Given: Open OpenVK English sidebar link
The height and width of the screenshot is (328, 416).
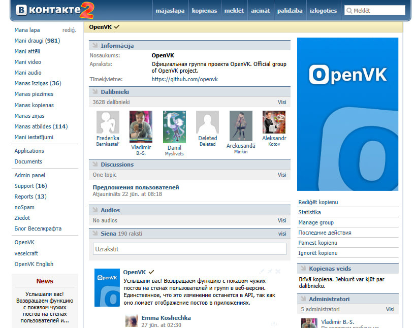Looking at the screenshot, I should coord(34,264).
